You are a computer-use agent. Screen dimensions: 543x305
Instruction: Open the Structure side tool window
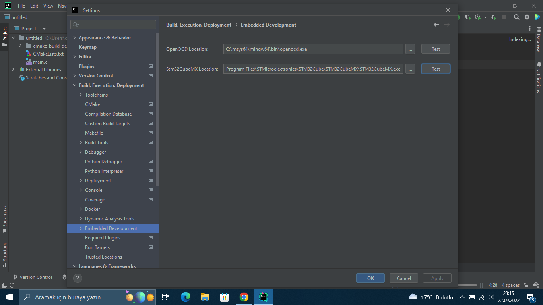point(5,254)
